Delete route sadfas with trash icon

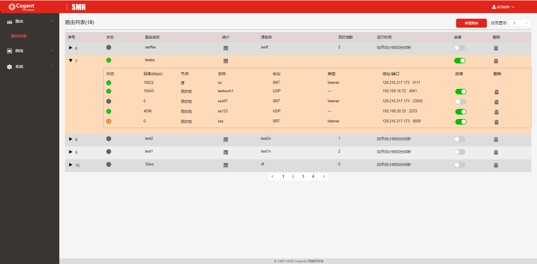pyautogui.click(x=496, y=48)
